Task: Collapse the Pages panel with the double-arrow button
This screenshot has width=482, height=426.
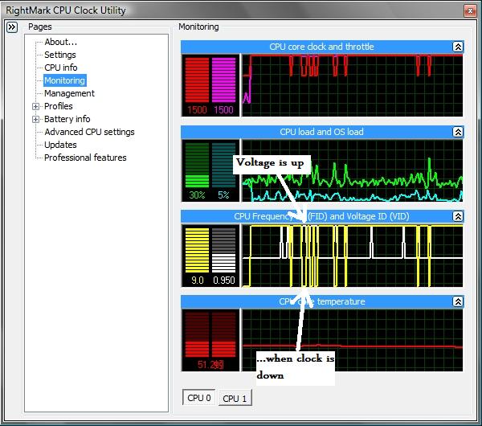Action: click(x=12, y=27)
